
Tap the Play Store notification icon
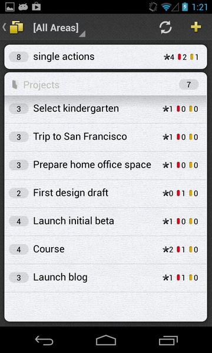[x=37, y=7]
